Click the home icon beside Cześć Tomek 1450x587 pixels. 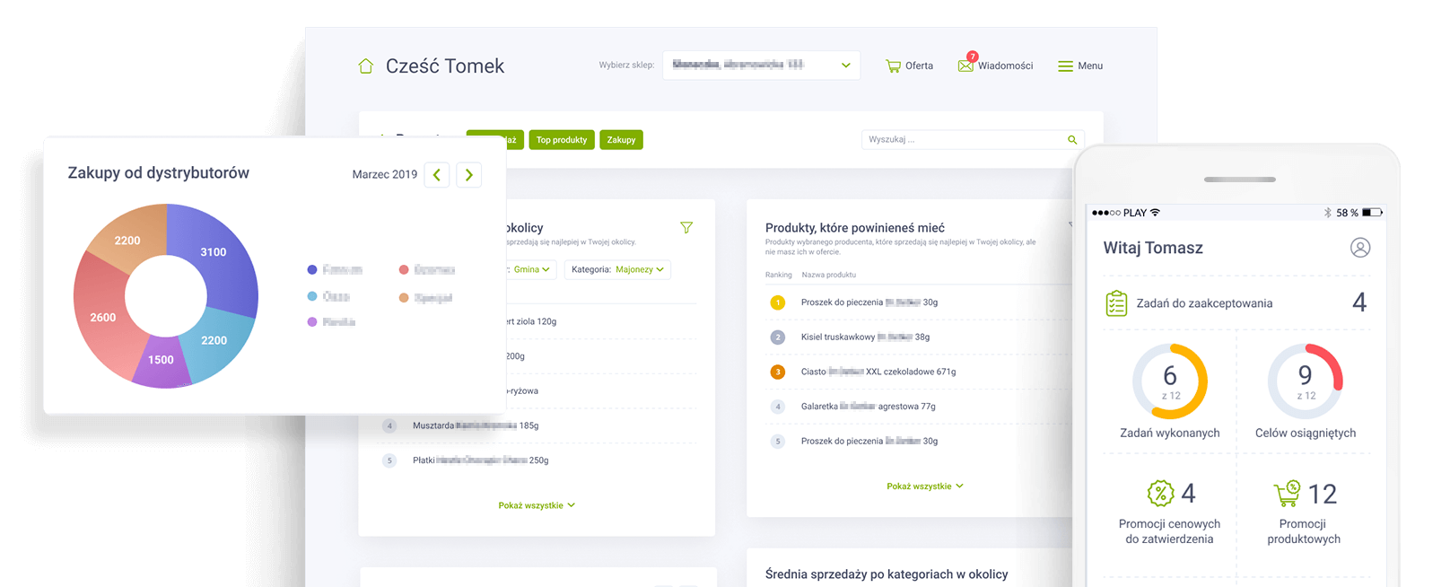pyautogui.click(x=365, y=66)
